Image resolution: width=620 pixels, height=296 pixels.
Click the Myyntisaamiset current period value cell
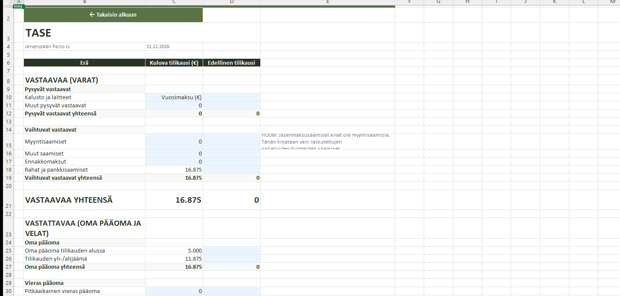click(174, 141)
